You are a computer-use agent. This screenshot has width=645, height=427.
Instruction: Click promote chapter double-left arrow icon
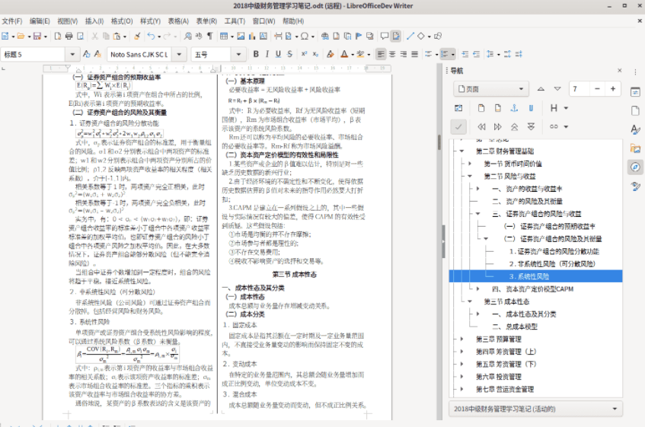(481, 126)
